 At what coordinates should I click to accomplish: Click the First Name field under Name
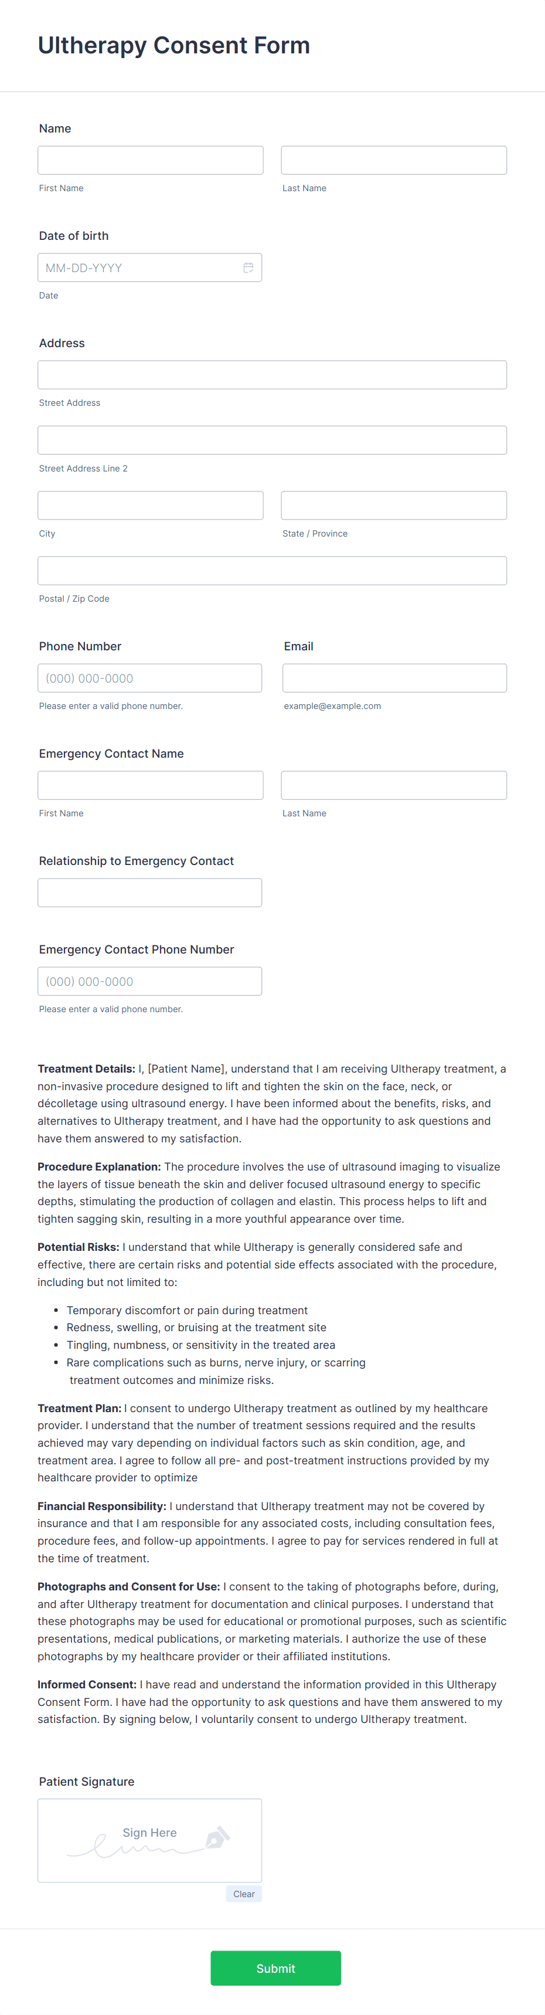click(x=150, y=160)
